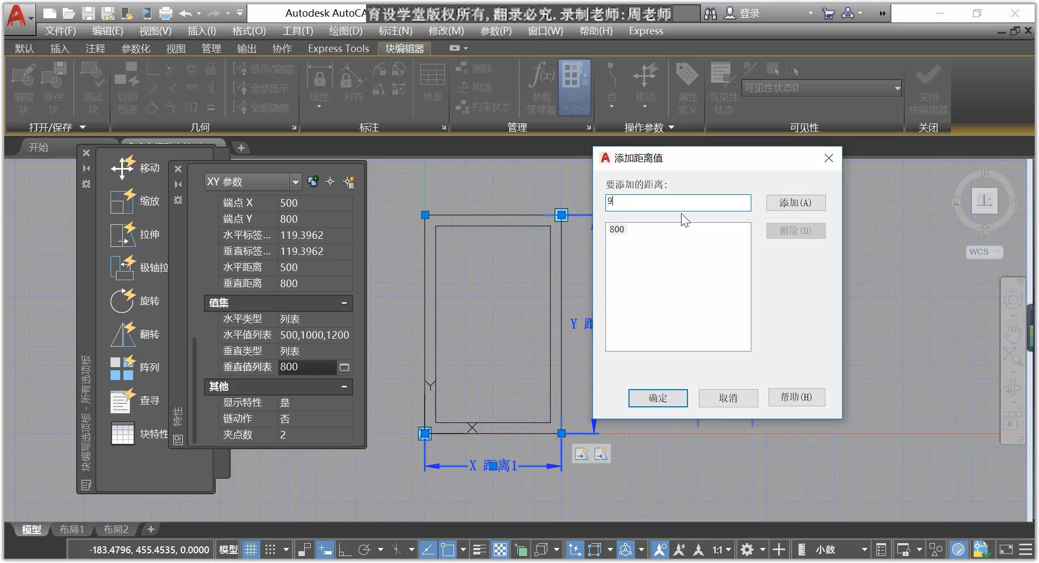Toggle the drawing grid display in status bar
Screen dimensions: 1039x563
(x=251, y=550)
